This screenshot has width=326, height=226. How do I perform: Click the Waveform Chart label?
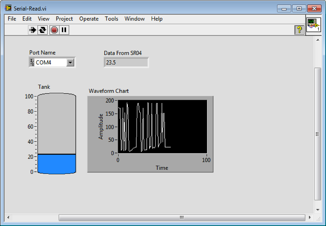tap(109, 91)
